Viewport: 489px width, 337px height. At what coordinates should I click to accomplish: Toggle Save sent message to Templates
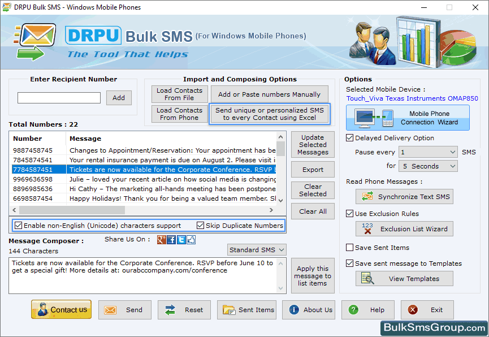[x=349, y=263]
